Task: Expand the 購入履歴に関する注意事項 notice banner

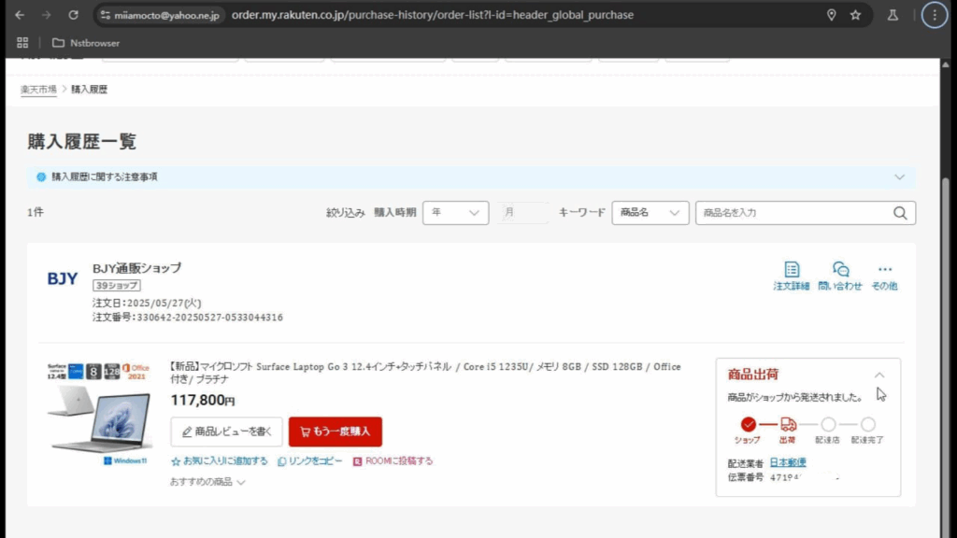Action: pyautogui.click(x=899, y=177)
